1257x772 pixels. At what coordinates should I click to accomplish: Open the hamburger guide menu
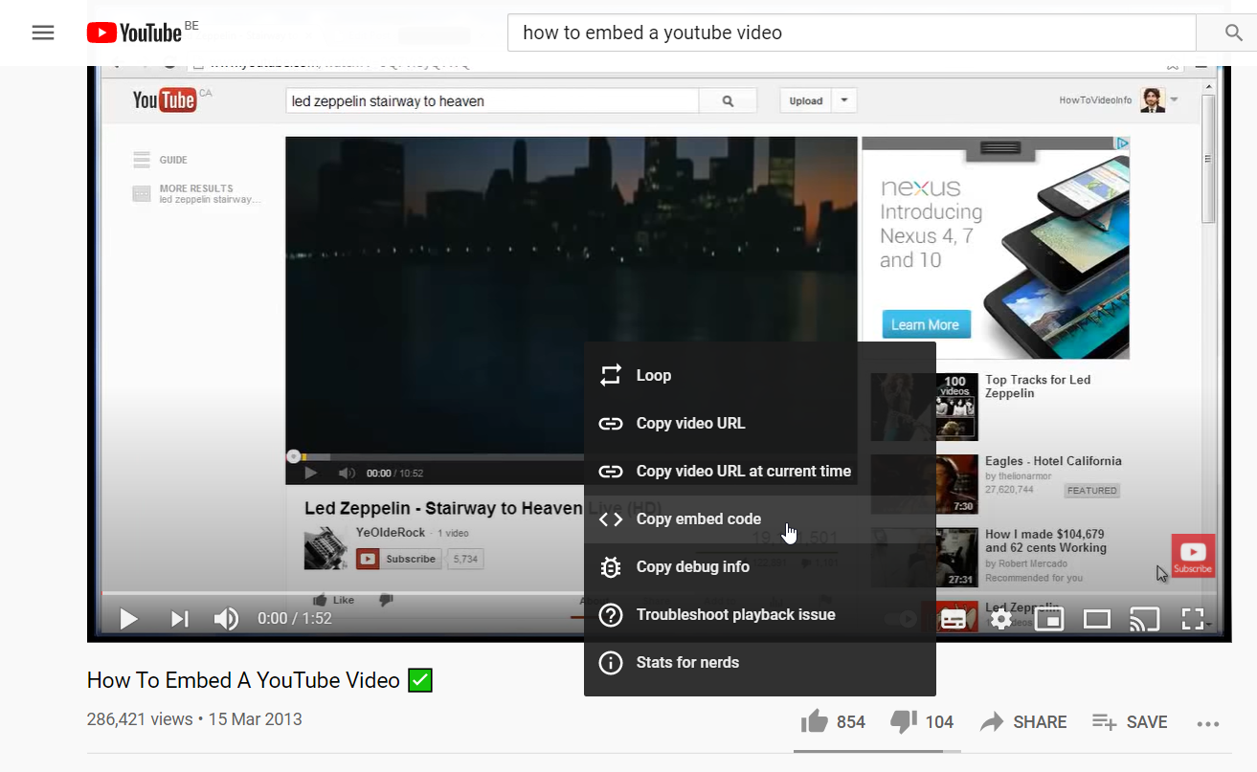[43, 33]
